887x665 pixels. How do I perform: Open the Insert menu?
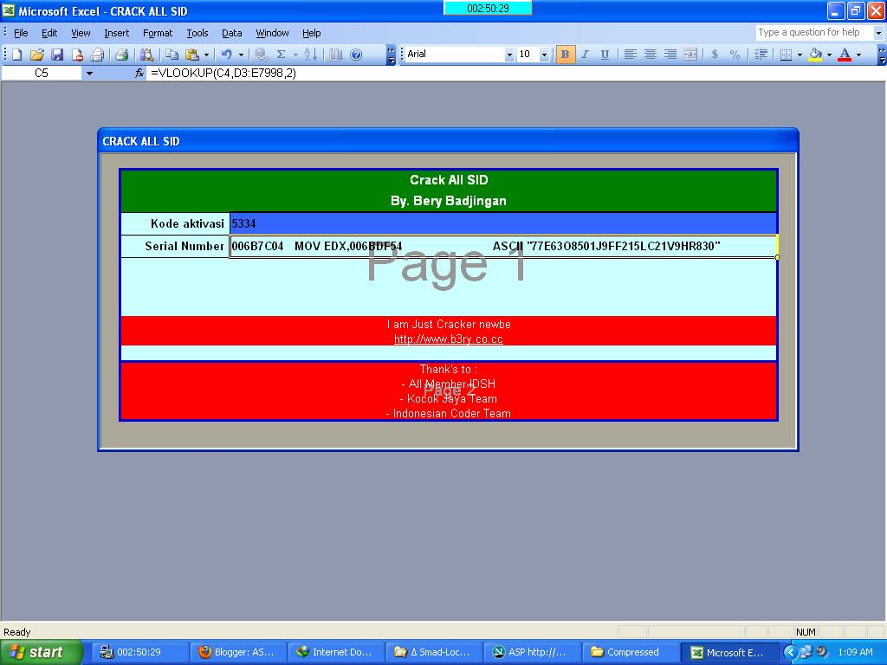point(117,33)
